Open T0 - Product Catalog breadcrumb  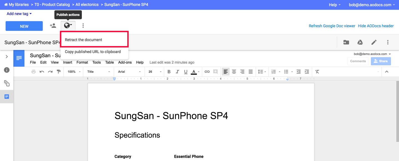[52, 5]
